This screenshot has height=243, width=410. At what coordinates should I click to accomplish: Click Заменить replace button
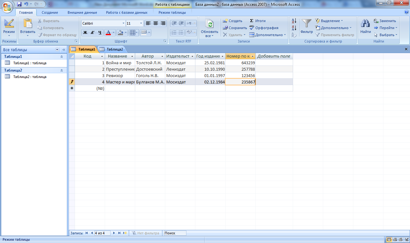385,21
